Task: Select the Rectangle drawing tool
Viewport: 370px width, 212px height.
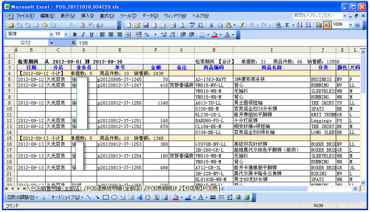Action: [106, 197]
